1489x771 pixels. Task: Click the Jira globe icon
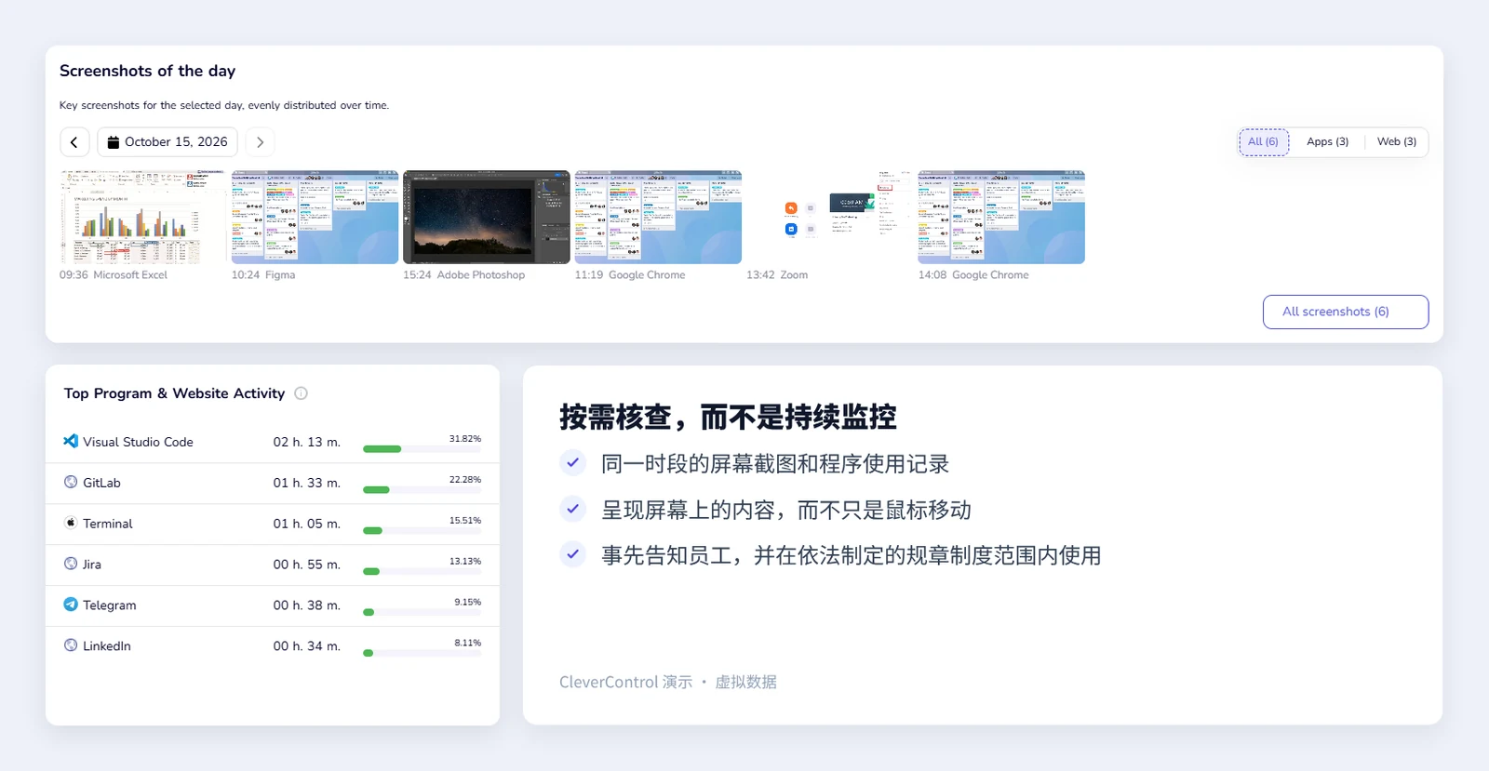click(x=71, y=564)
